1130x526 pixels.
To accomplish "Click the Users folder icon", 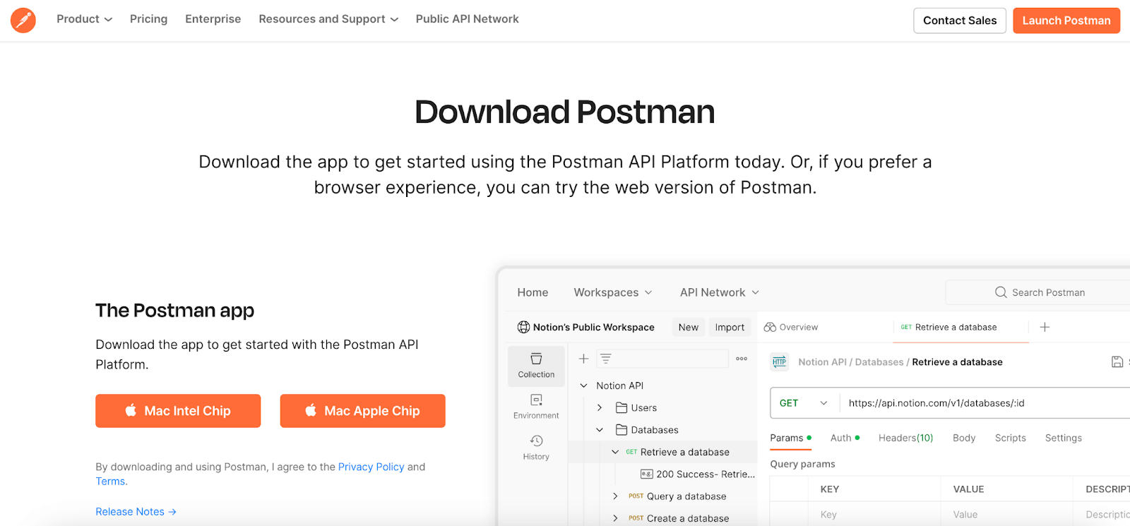I will tap(621, 407).
